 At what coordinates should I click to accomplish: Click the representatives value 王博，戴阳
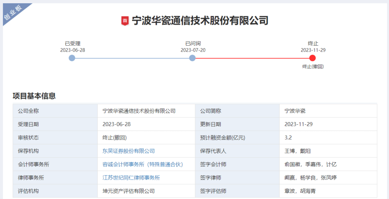point(298,151)
